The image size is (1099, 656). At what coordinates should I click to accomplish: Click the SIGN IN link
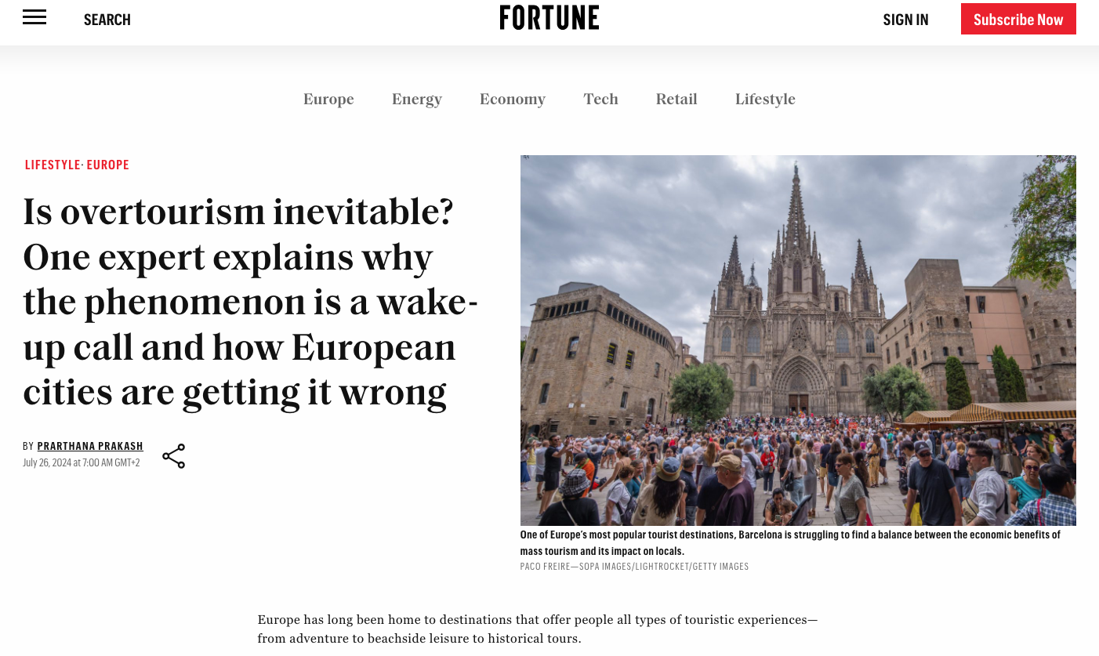(x=905, y=20)
